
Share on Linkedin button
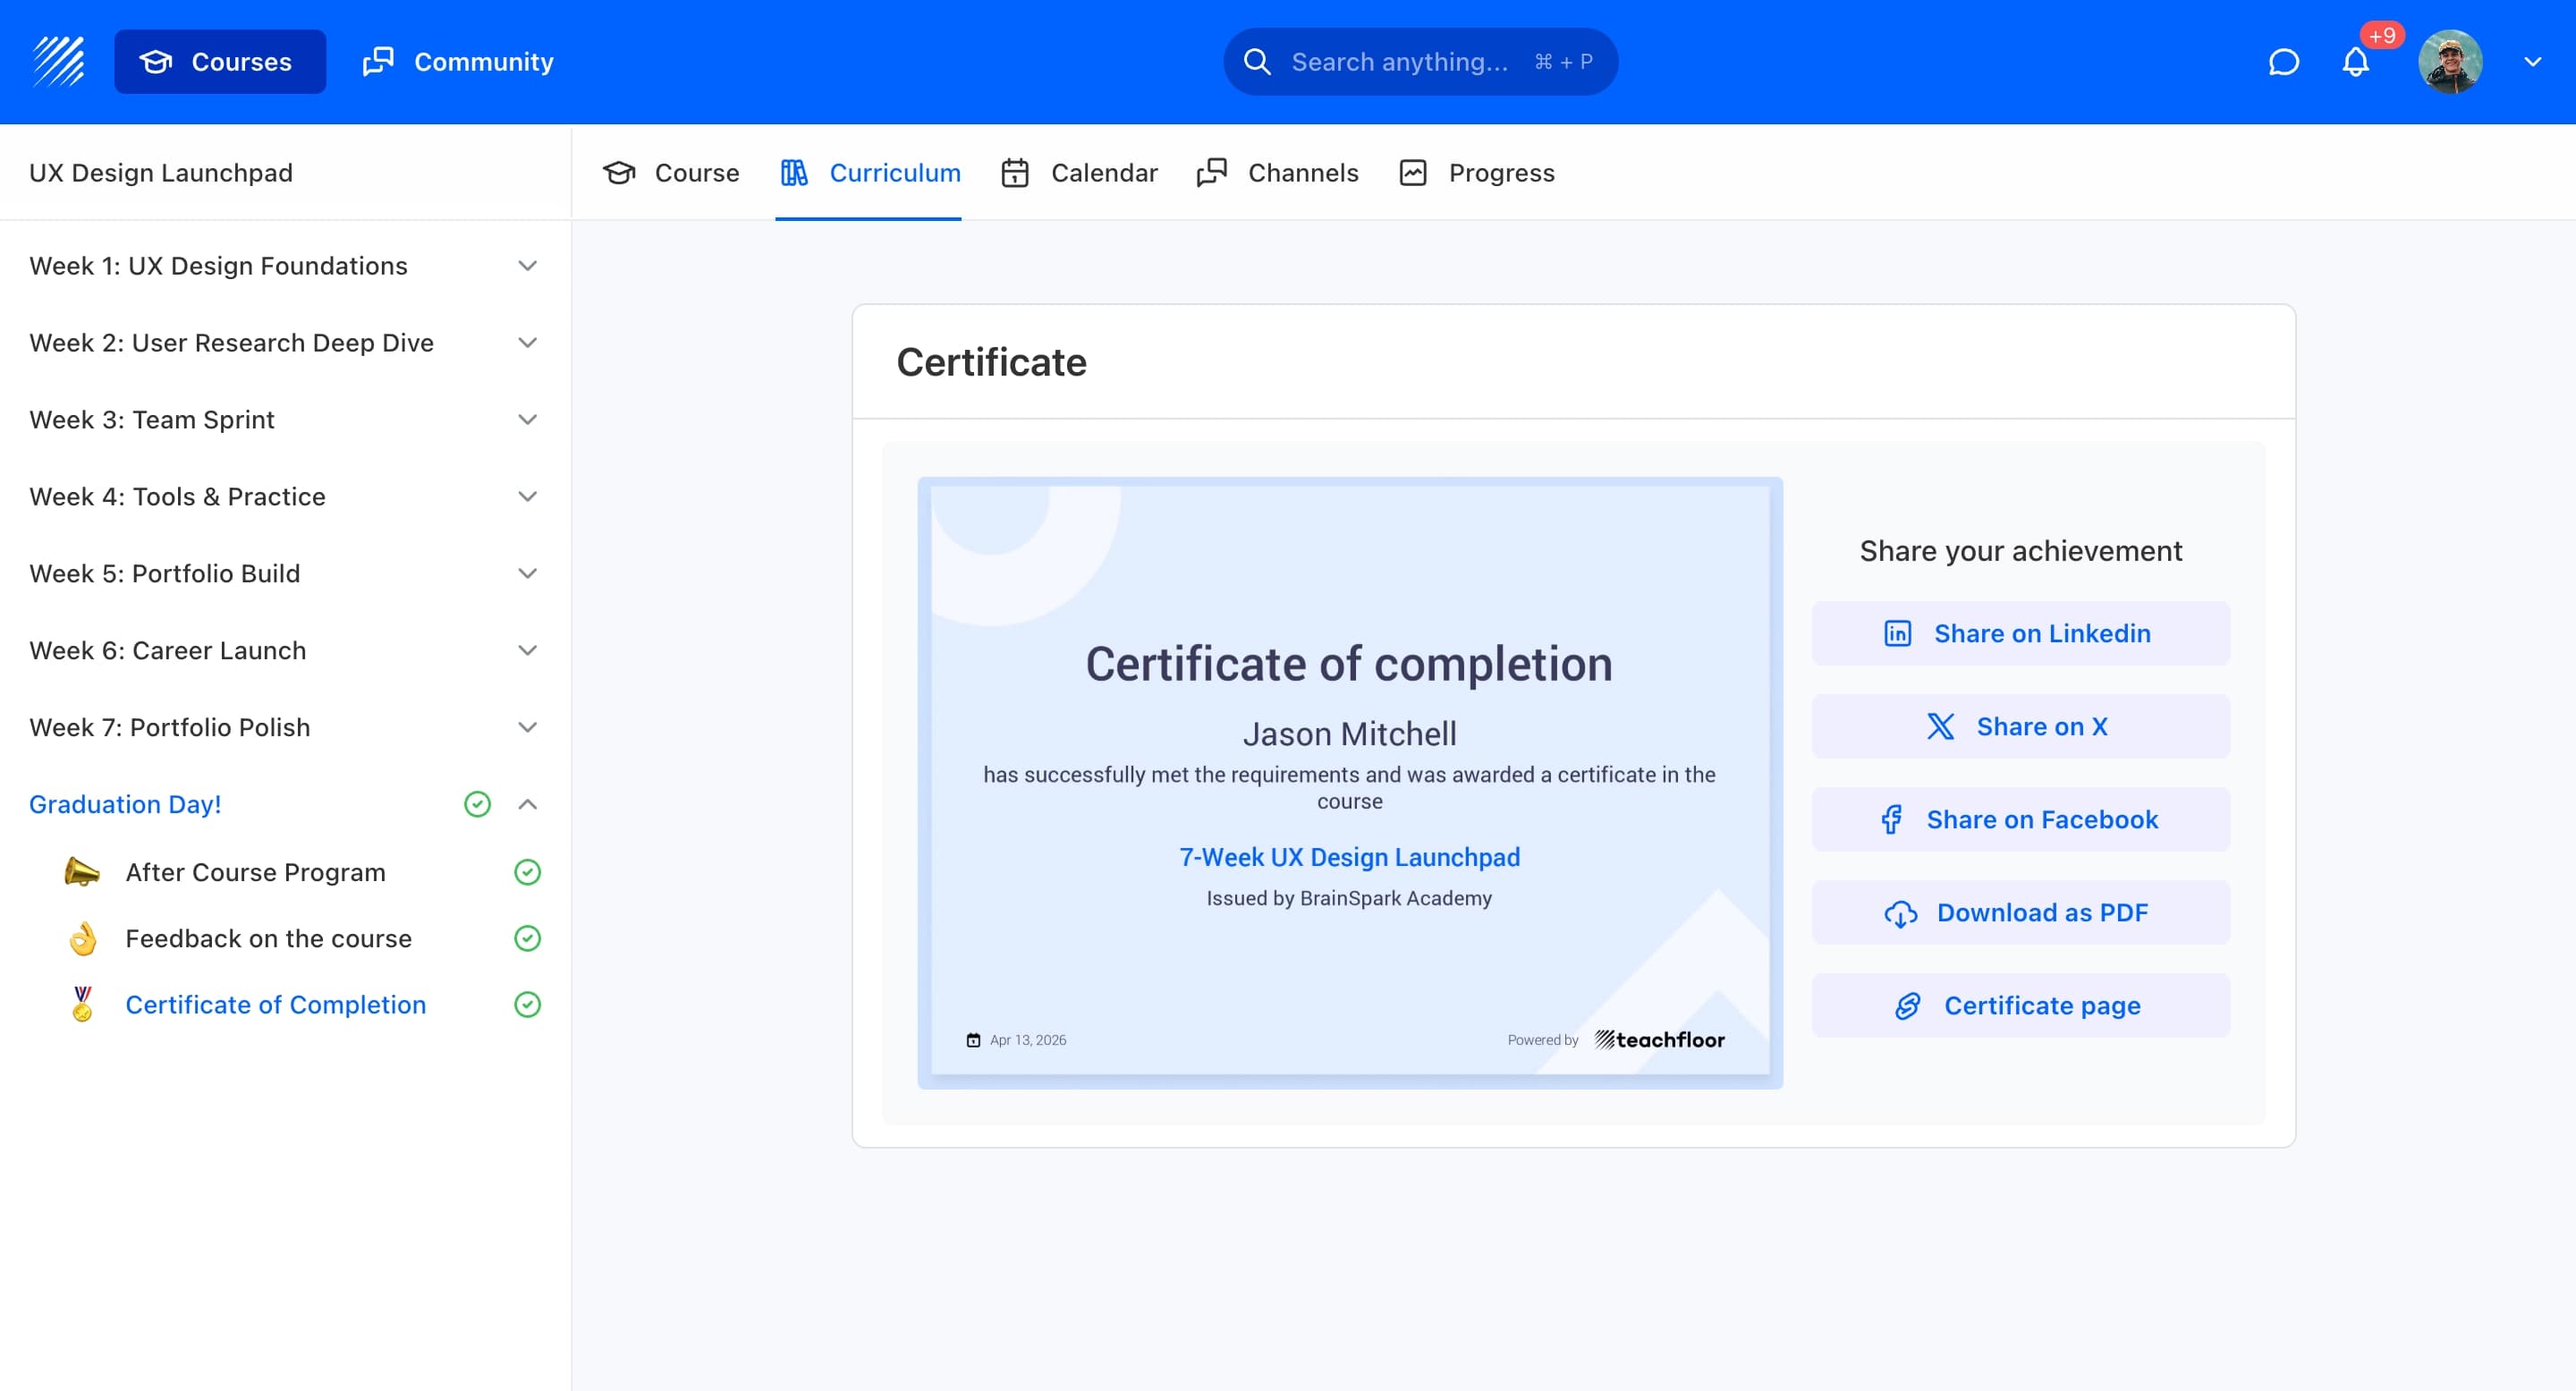[x=2021, y=633]
